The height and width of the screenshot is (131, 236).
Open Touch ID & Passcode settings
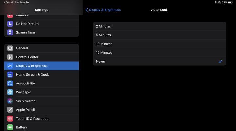[41, 119]
